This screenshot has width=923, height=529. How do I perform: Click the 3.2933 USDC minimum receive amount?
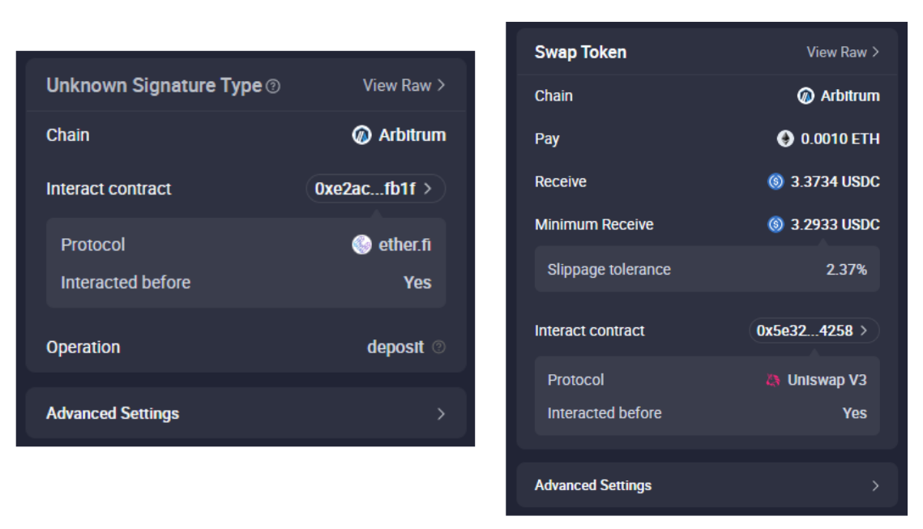[835, 224]
